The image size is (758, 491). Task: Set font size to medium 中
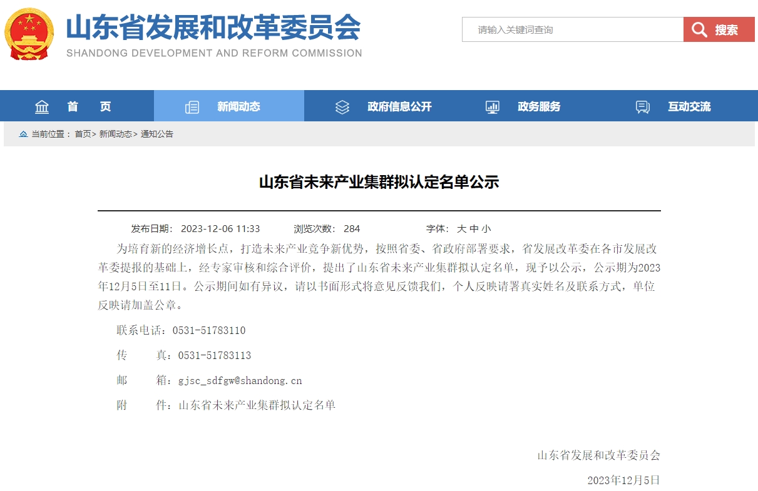[x=474, y=229]
